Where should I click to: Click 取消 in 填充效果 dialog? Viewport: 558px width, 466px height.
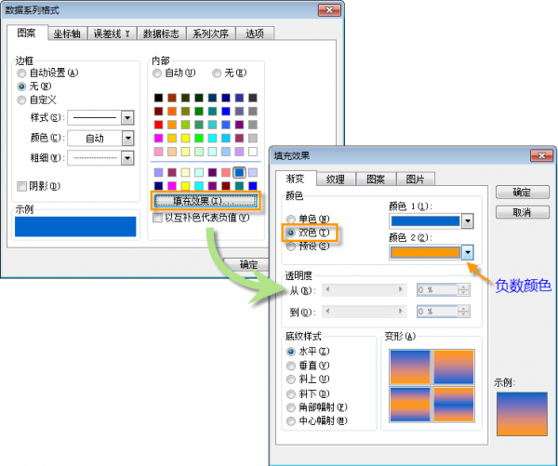click(x=522, y=212)
